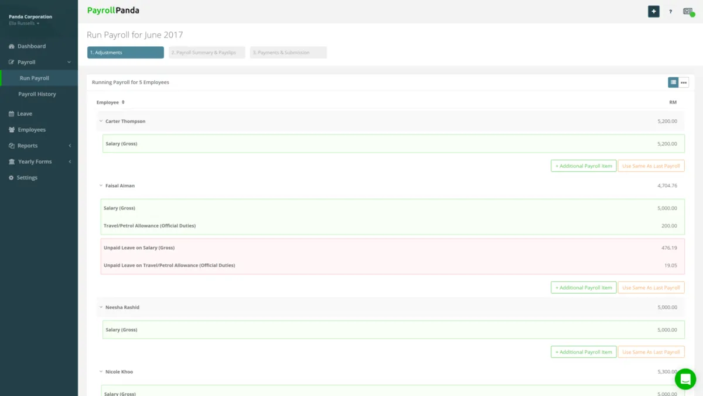This screenshot has height=396, width=703.
Task: Select the Dashboard icon in the sidebar
Action: 12,46
